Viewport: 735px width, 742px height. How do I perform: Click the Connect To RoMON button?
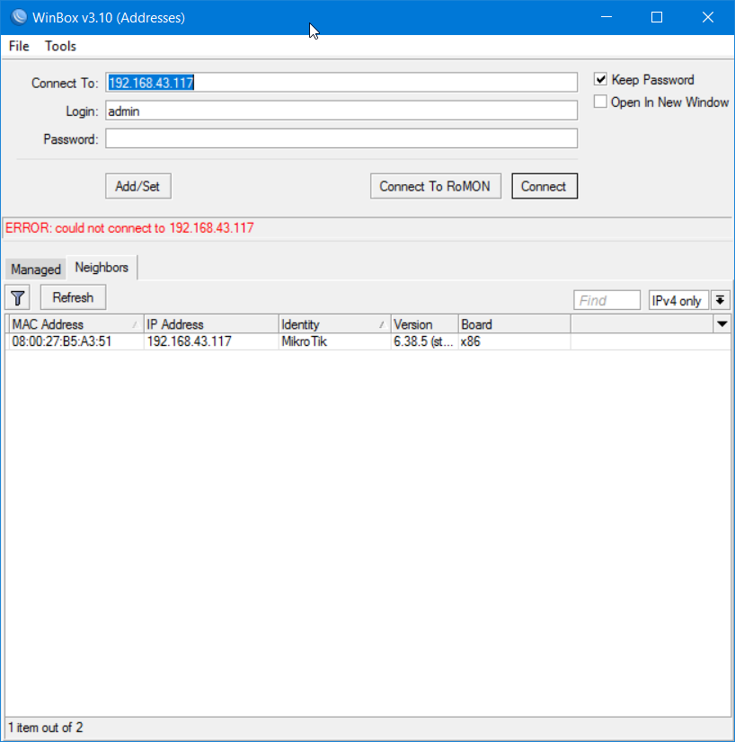click(436, 186)
